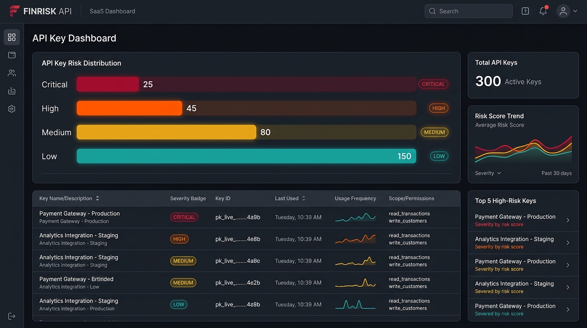
Task: Click key ID pk_live_.......4s9b
Action: pos(238,304)
